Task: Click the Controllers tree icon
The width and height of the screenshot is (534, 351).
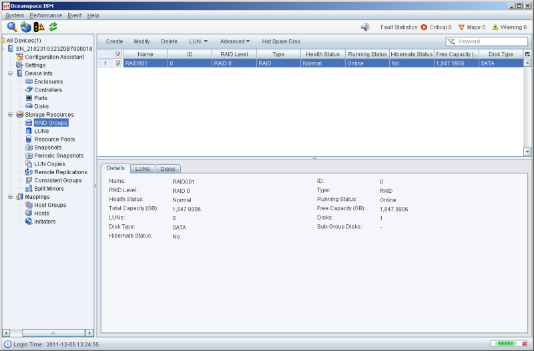Action: coord(29,90)
